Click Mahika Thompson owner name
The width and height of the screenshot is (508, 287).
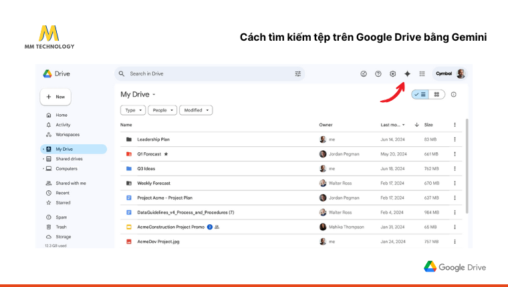click(x=346, y=227)
